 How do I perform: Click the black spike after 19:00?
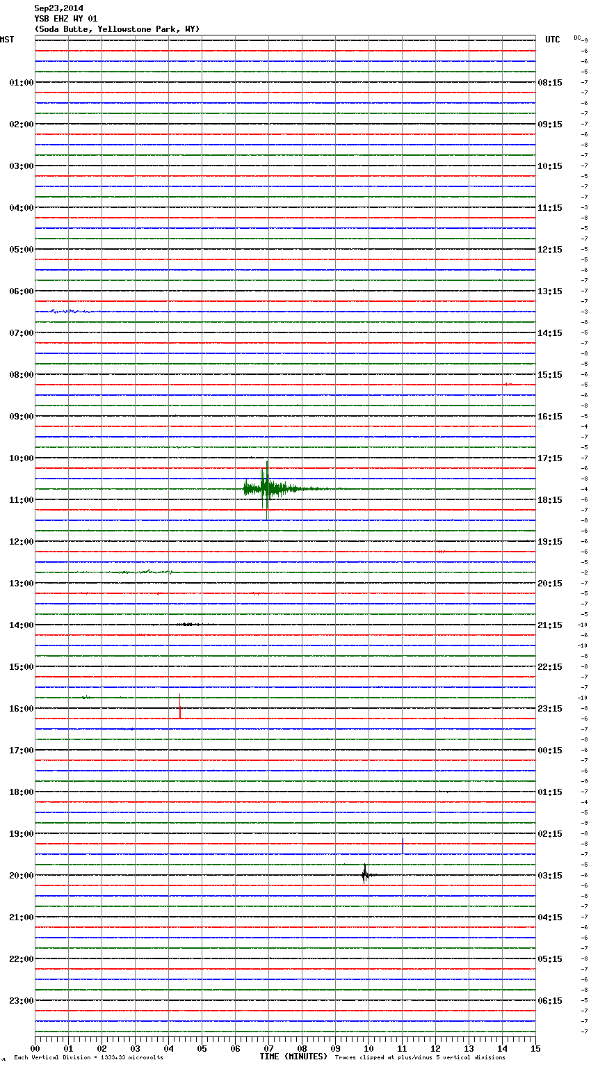tap(403, 846)
